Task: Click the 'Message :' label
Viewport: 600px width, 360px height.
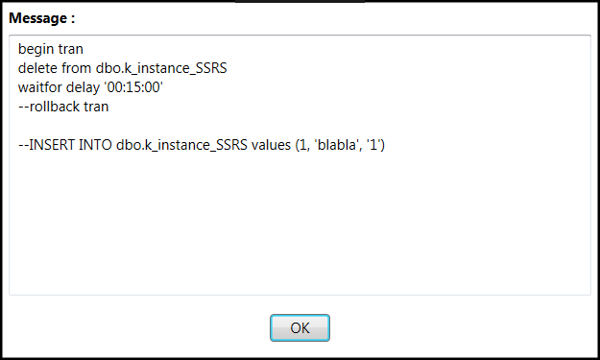Action: click(x=41, y=18)
